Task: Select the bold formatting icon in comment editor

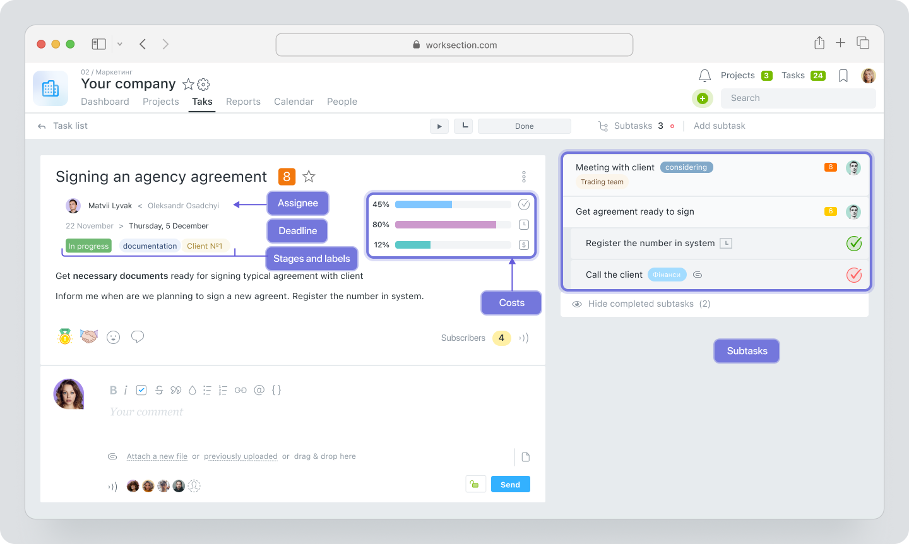Action: tap(114, 390)
